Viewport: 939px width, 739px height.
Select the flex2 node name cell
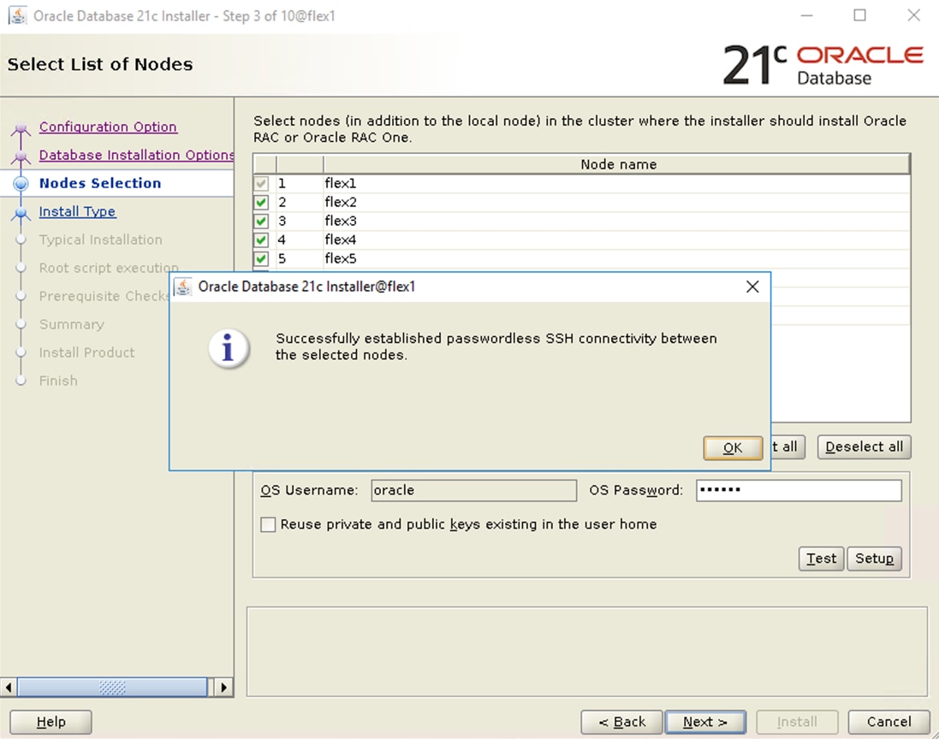click(x=617, y=202)
